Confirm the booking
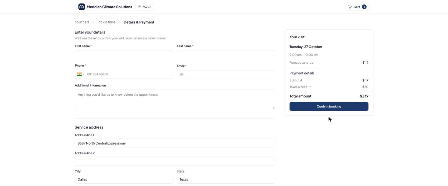 pos(329,106)
